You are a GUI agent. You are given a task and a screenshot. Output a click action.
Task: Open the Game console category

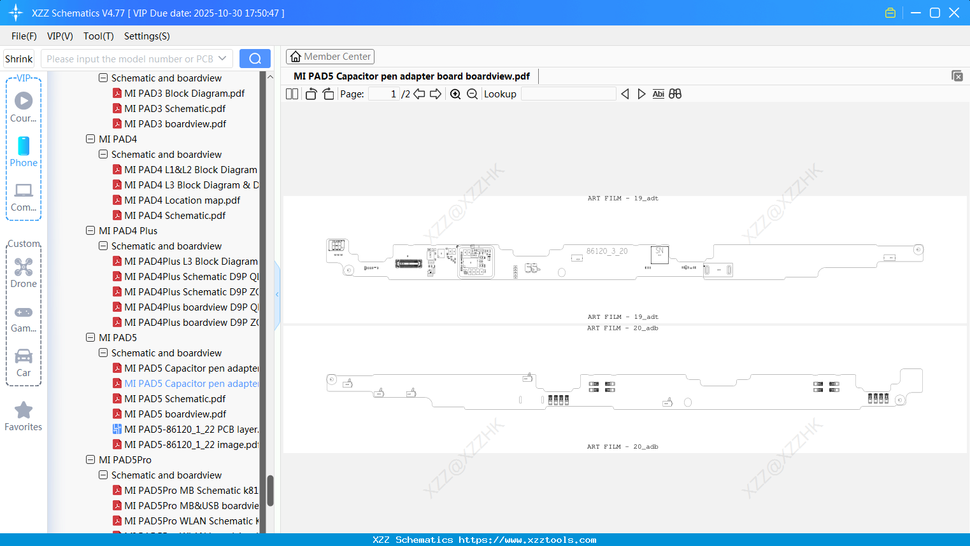pyautogui.click(x=24, y=318)
